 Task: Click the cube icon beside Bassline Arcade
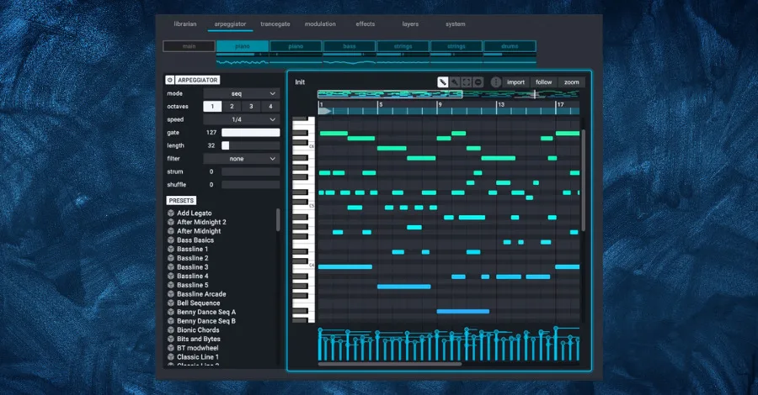coord(171,294)
